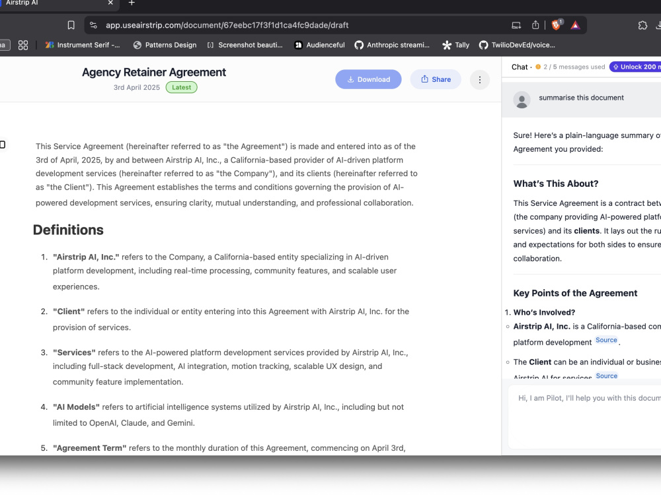The image size is (661, 495).
Task: Click the Chat panel label
Action: point(520,67)
